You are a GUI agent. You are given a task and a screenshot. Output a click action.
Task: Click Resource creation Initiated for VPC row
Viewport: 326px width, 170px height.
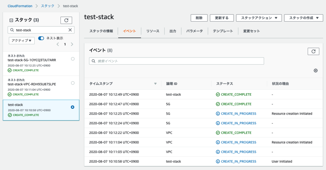pyautogui.click(x=292, y=142)
